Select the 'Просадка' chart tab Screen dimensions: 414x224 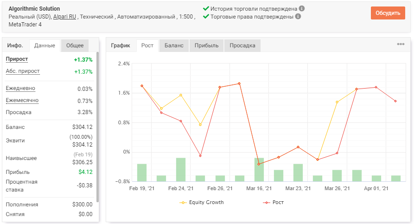pyautogui.click(x=242, y=45)
